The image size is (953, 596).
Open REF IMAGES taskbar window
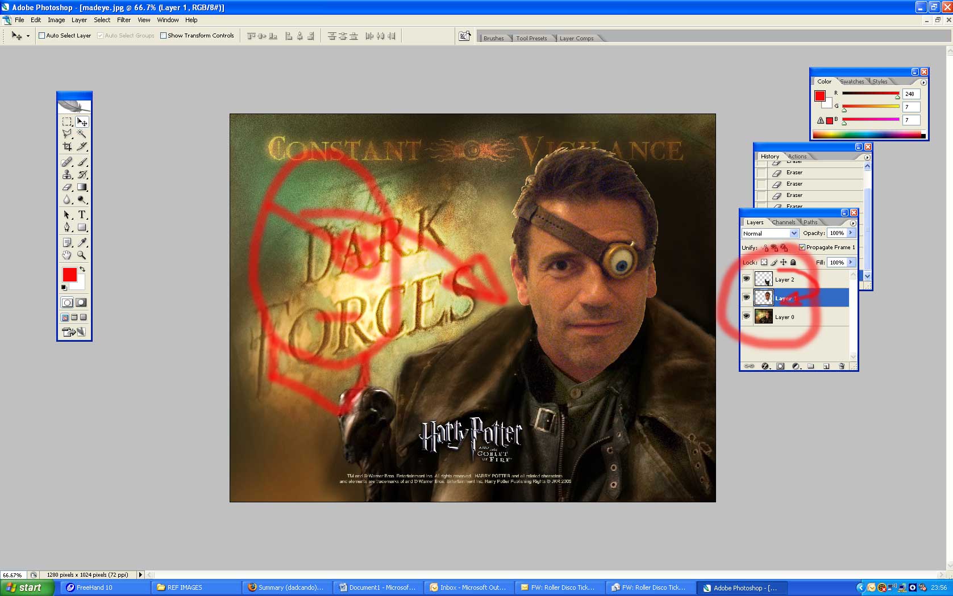[x=195, y=587]
